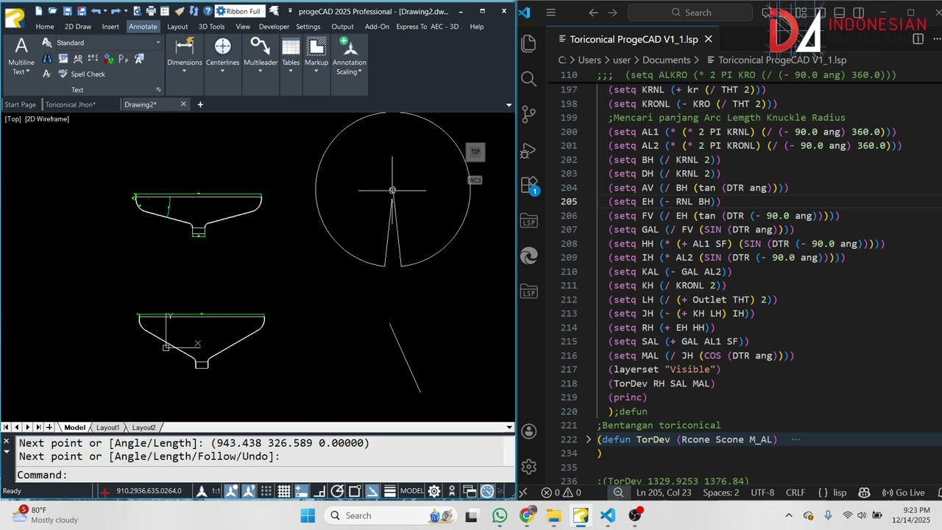Expand the Text panel dialog launcher
This screenshot has height=530, width=942.
coord(158,90)
